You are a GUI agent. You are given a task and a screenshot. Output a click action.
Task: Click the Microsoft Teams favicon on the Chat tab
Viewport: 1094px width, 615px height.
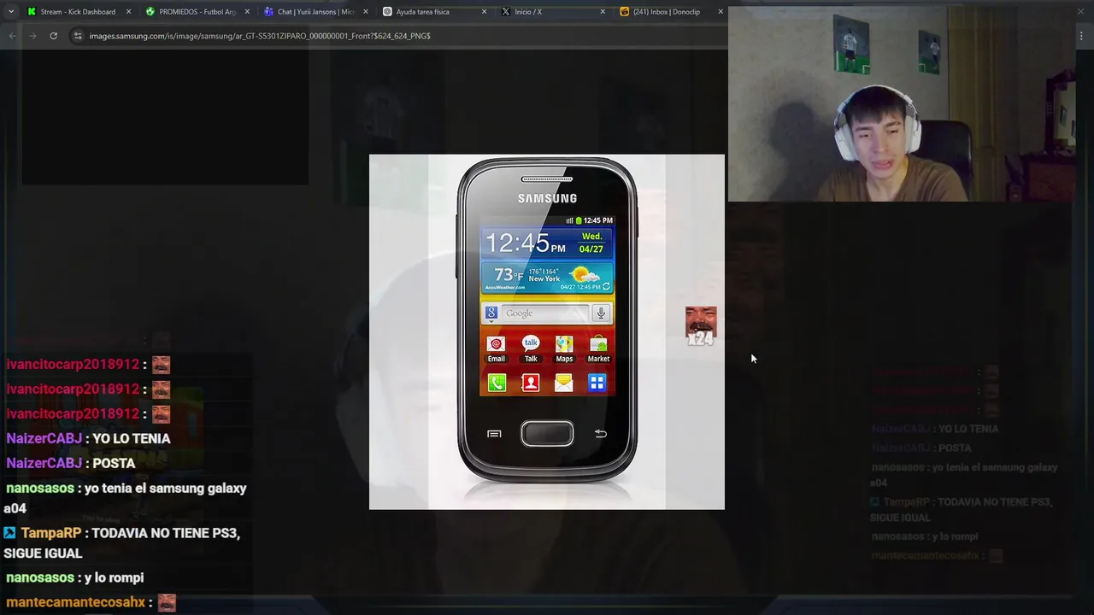pos(268,12)
